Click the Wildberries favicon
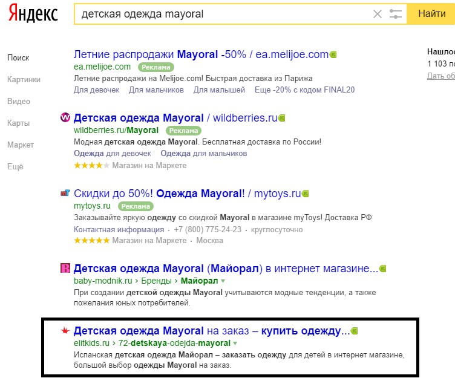 pyautogui.click(x=65, y=117)
